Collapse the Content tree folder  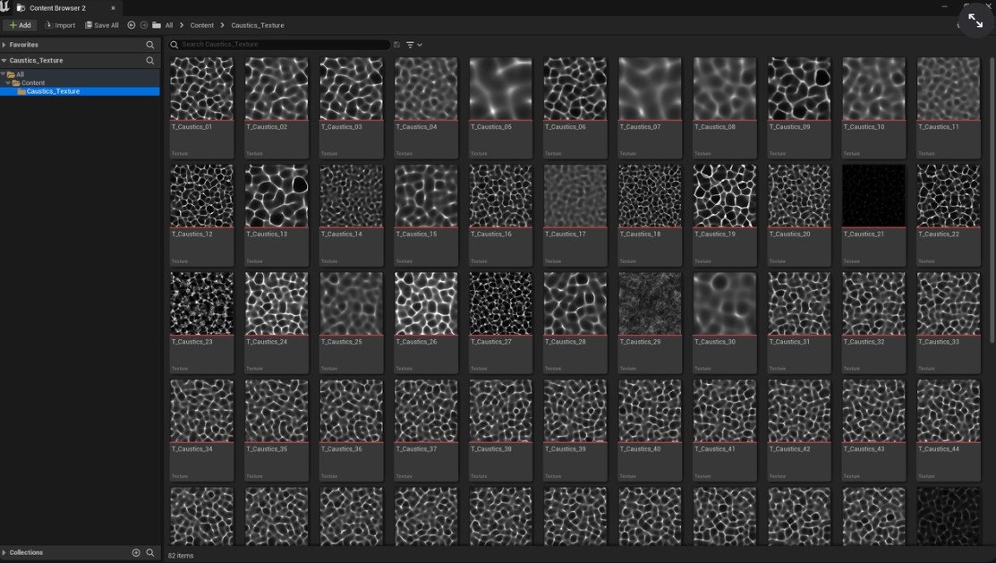[x=8, y=82]
